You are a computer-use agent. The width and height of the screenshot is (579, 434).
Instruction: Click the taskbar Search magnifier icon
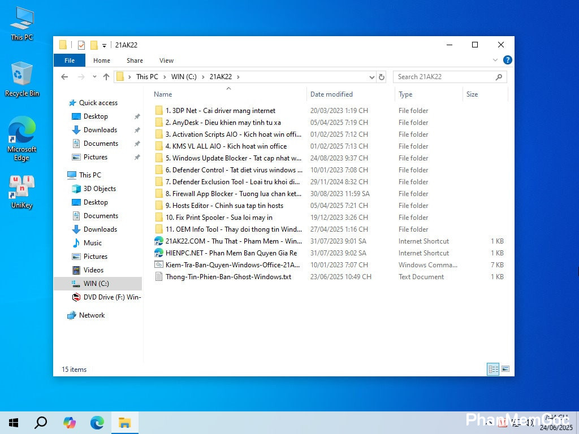pos(41,422)
